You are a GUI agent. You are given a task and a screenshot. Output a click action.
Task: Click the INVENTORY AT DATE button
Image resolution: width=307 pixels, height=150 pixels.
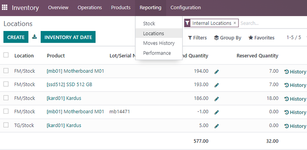(x=68, y=37)
